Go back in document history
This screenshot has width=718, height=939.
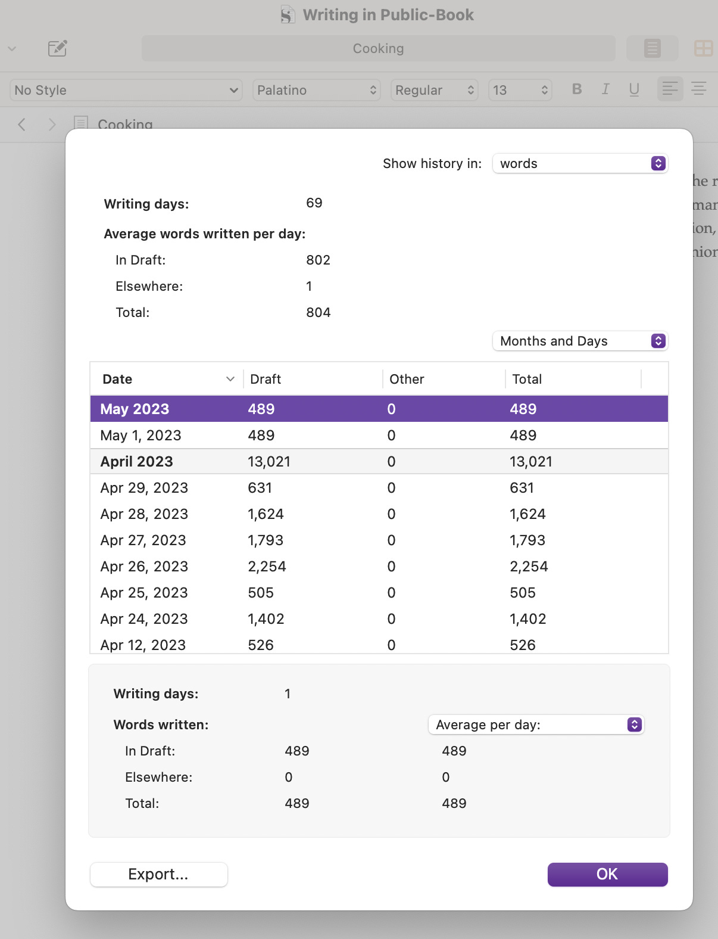tap(22, 124)
